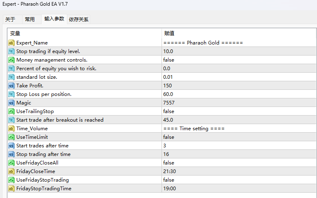Click the string icon beside Expert_Name
This screenshot has height=198, width=317.
coord(11,43)
